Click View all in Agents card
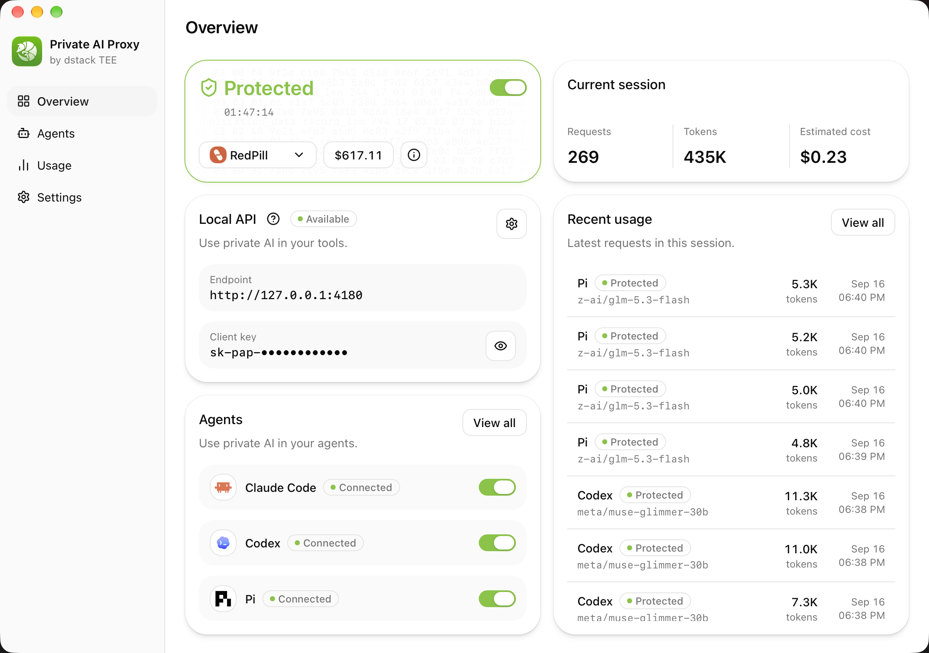Image resolution: width=929 pixels, height=653 pixels. pos(494,422)
